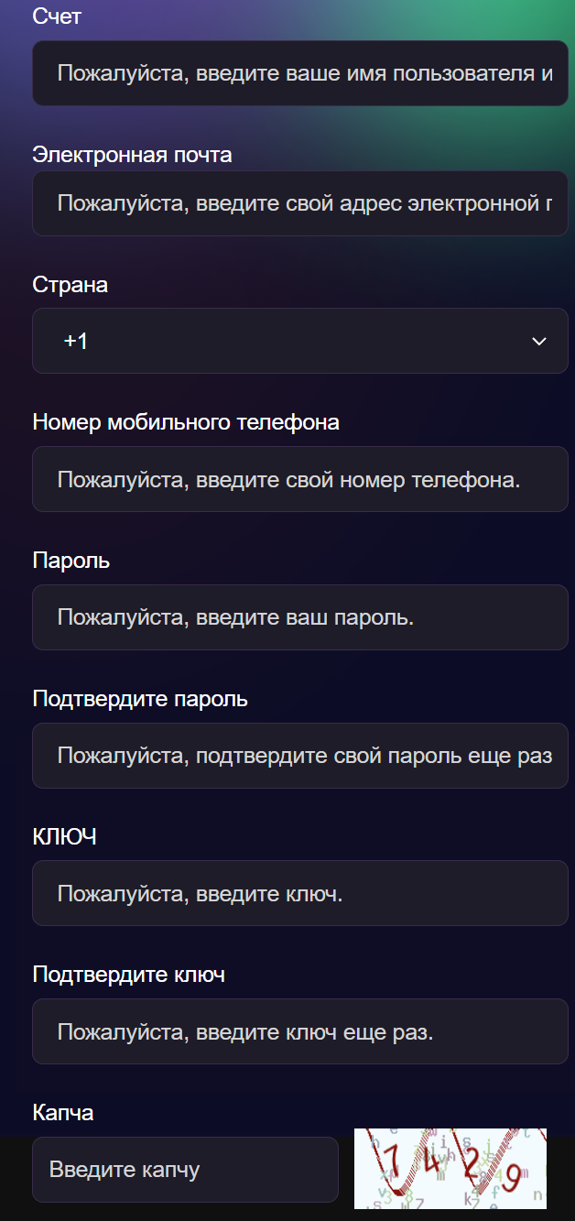This screenshot has height=1221, width=575.
Task: Click into the Пароль password field
Action: pyautogui.click(x=299, y=617)
